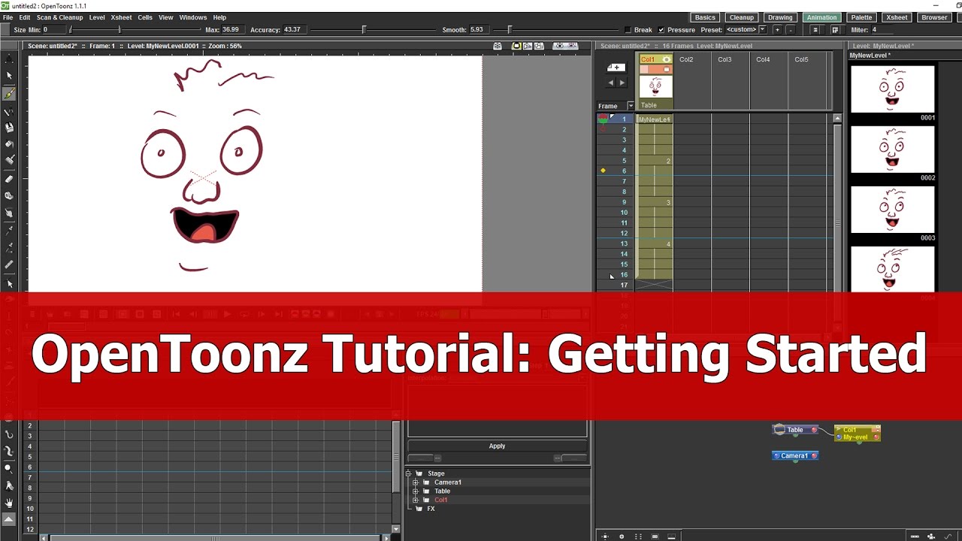
Task: Expand the Col1 tree node
Action: [x=416, y=500]
